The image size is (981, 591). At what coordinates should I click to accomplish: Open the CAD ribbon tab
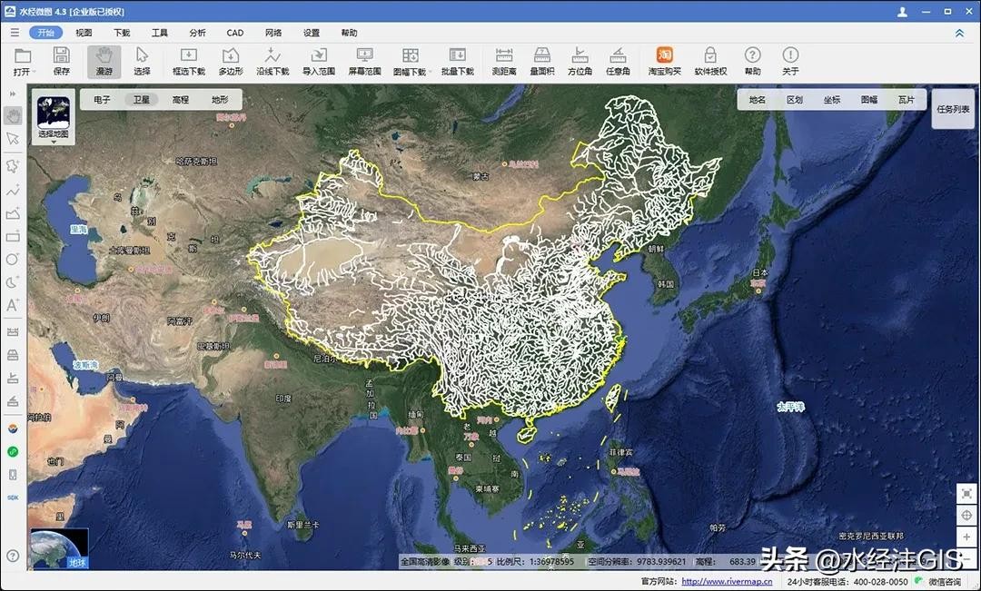click(235, 33)
